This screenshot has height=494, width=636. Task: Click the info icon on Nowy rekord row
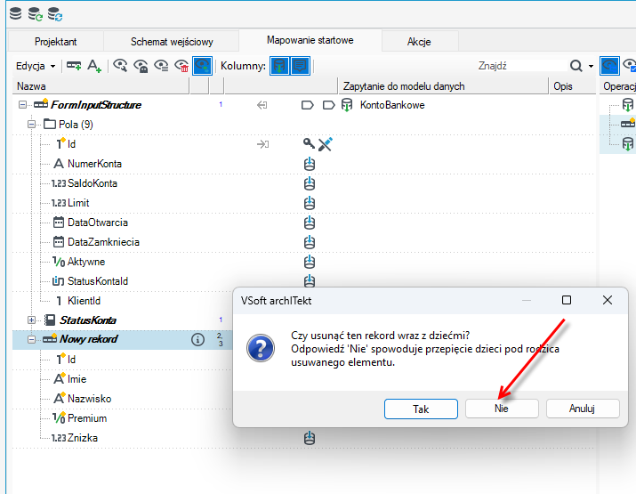(x=198, y=339)
